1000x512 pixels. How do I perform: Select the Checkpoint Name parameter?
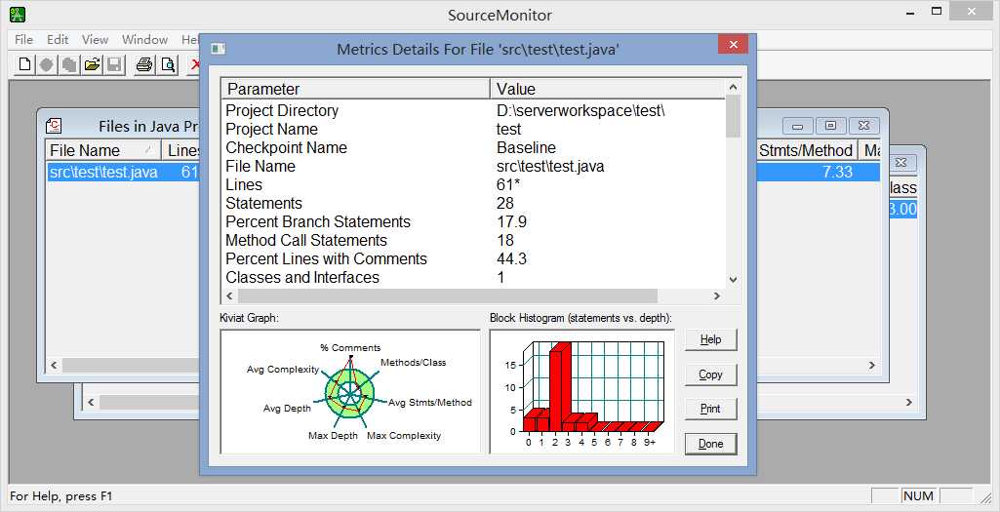(287, 147)
